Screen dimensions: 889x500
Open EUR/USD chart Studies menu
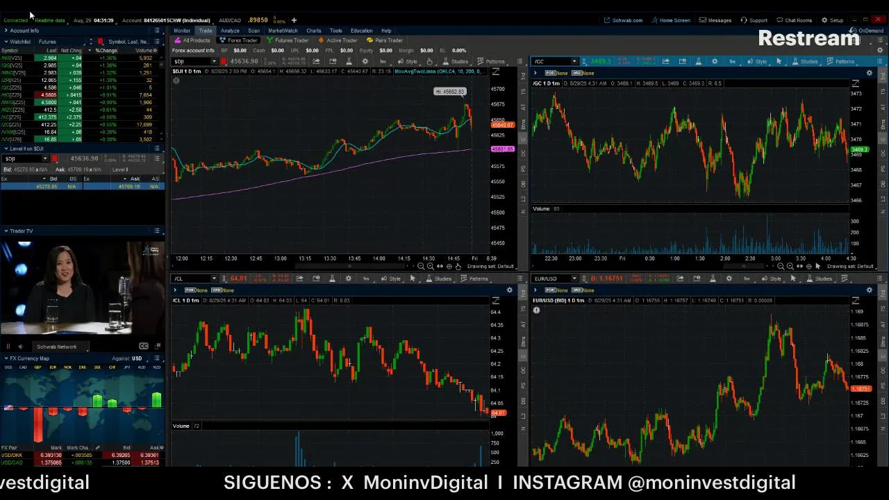coord(819,278)
